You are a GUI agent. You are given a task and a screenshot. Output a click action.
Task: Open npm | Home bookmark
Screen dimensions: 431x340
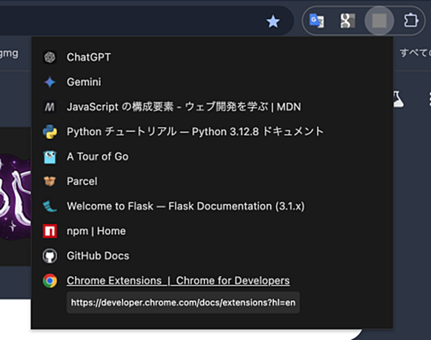coord(96,231)
